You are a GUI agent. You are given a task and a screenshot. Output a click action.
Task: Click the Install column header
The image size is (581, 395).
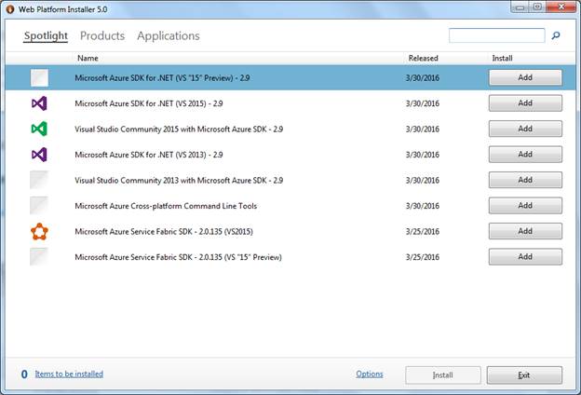pos(502,59)
